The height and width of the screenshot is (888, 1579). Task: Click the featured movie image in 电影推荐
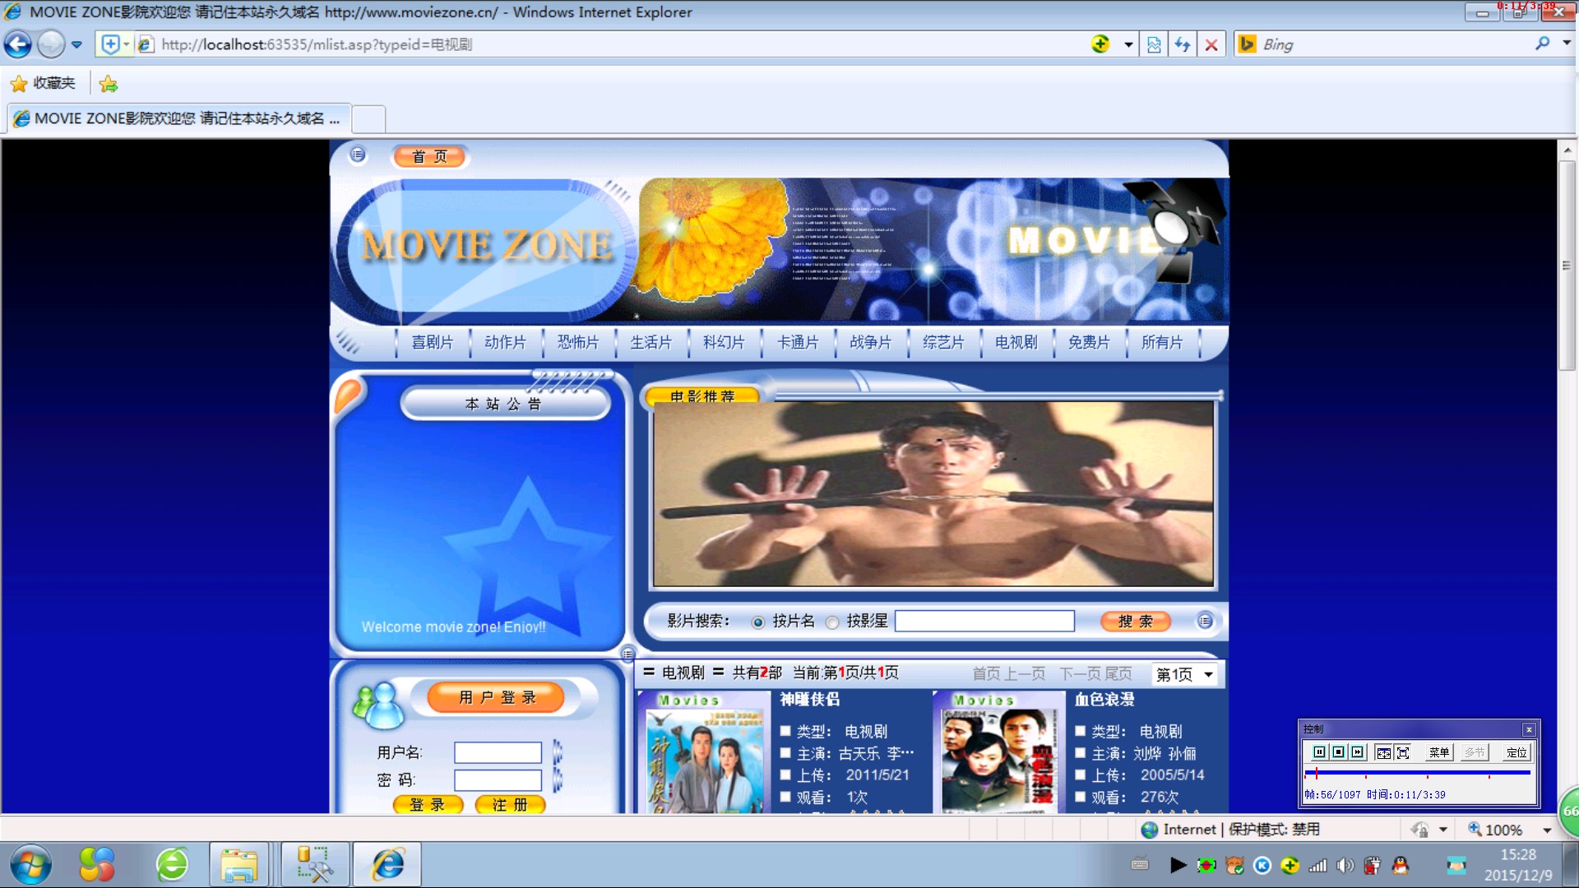point(933,494)
